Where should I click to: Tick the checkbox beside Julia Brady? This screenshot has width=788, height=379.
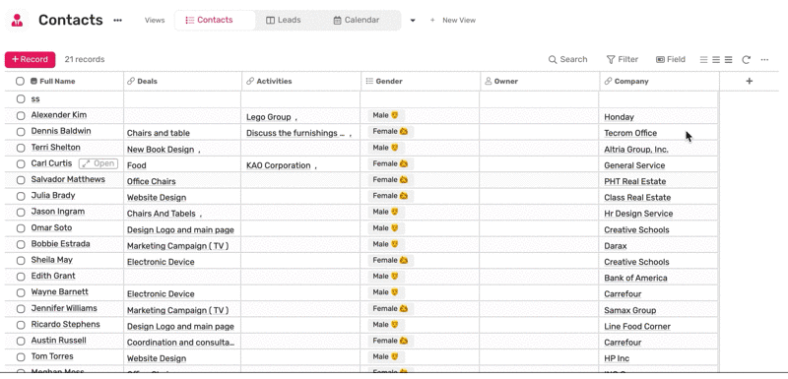coord(21,196)
